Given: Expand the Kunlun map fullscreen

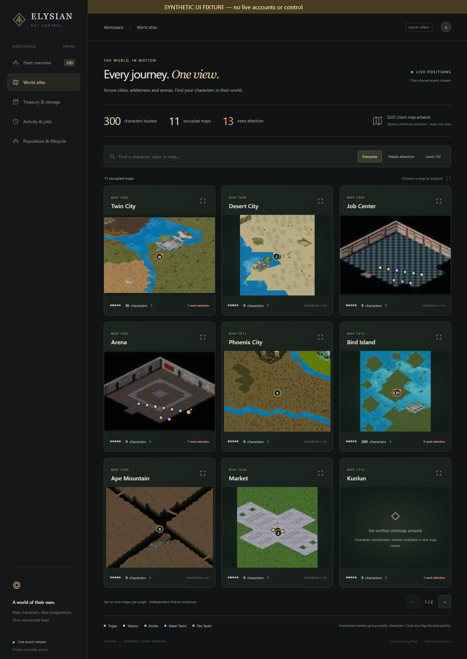Looking at the screenshot, I should tap(439, 473).
